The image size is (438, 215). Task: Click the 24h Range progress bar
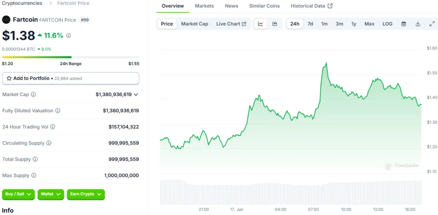(x=71, y=57)
